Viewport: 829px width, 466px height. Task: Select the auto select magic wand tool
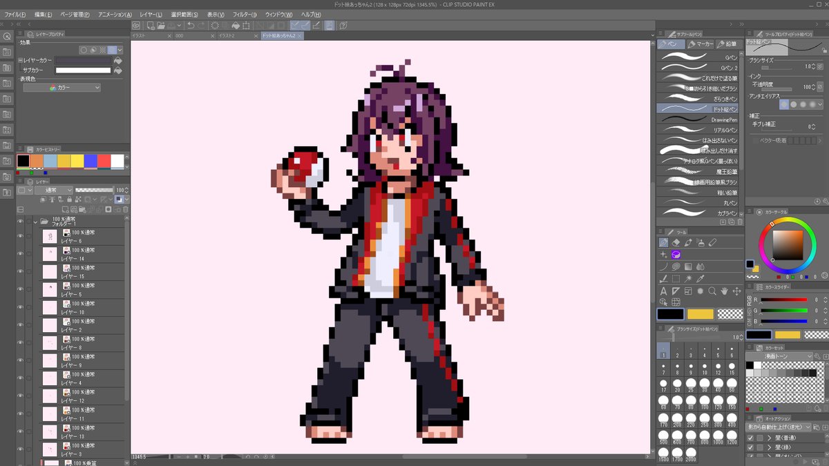tap(688, 279)
